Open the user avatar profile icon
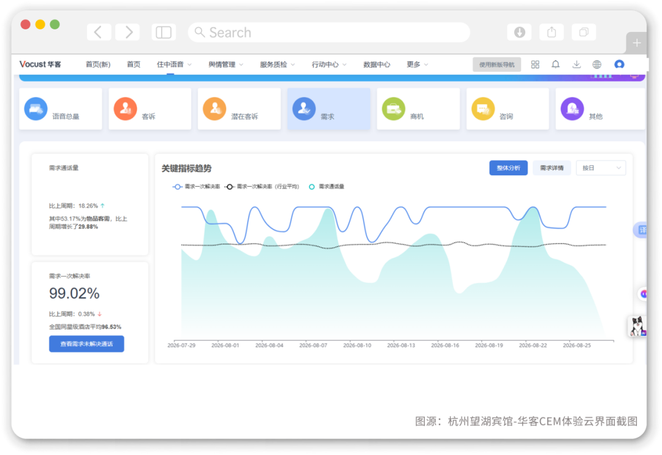This screenshot has height=455, width=662. coord(619,64)
